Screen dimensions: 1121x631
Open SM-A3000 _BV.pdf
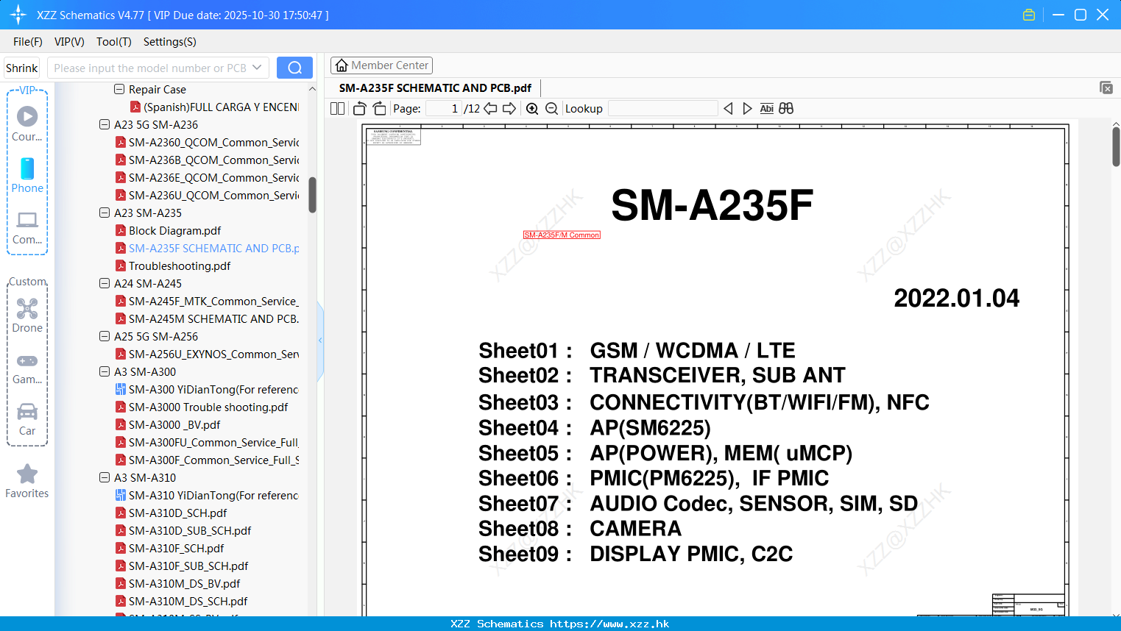(174, 424)
